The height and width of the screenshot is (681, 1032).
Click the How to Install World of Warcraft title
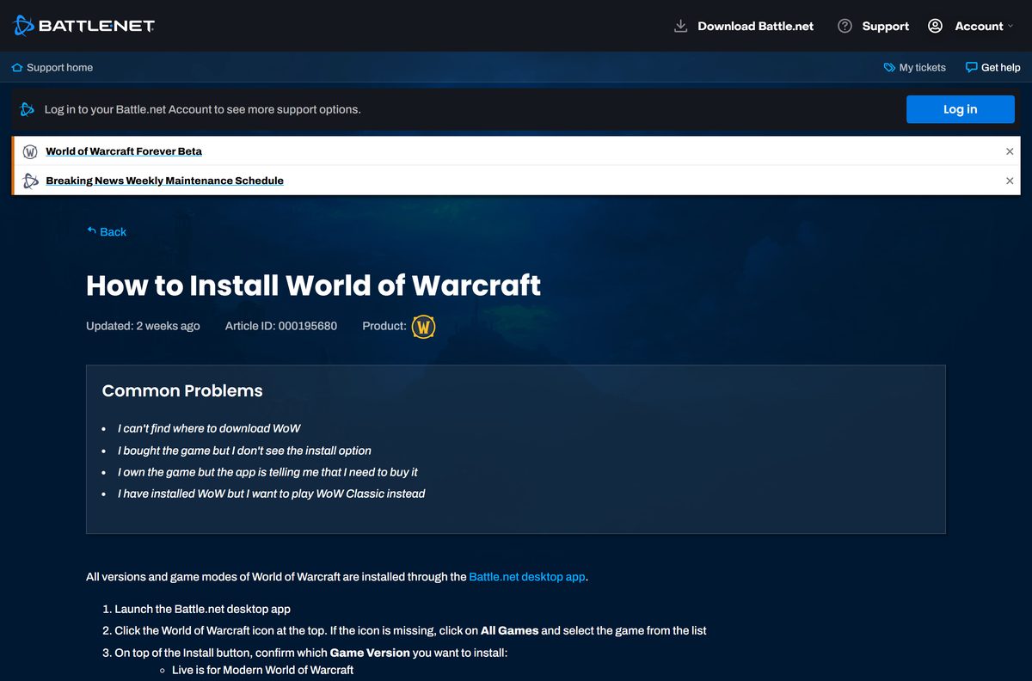[x=313, y=285]
